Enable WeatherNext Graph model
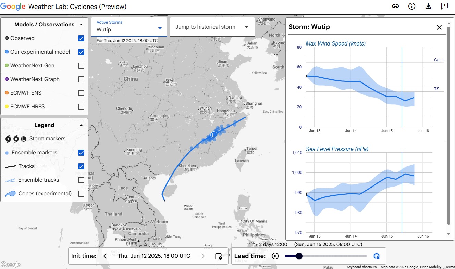The height and width of the screenshot is (269, 455). (x=81, y=79)
